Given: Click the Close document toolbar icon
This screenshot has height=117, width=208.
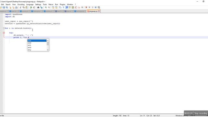Looking at the screenshot, I should pyautogui.click(x=10, y=7).
